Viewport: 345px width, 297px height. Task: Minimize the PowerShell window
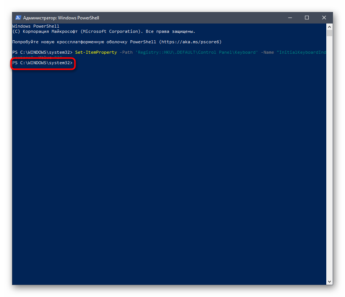point(290,18)
